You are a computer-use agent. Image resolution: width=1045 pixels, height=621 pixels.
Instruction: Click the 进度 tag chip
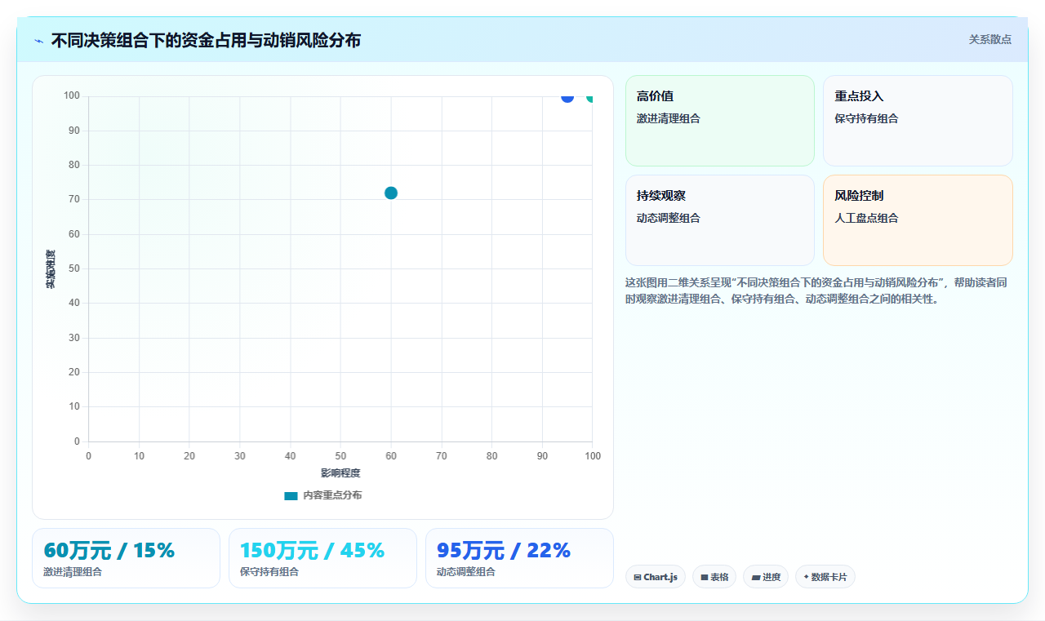click(765, 577)
